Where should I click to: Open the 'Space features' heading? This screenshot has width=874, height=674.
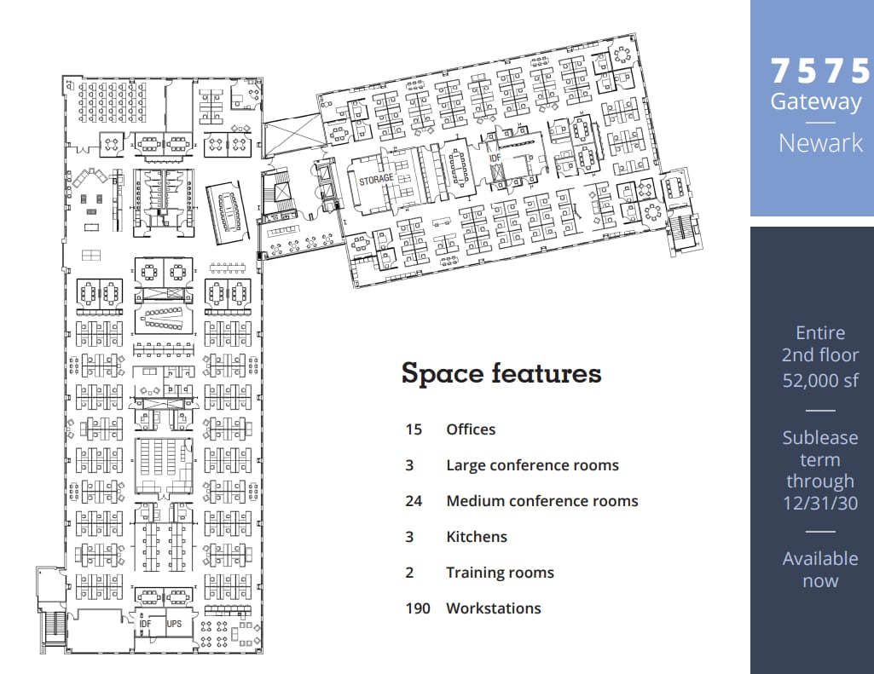click(501, 373)
